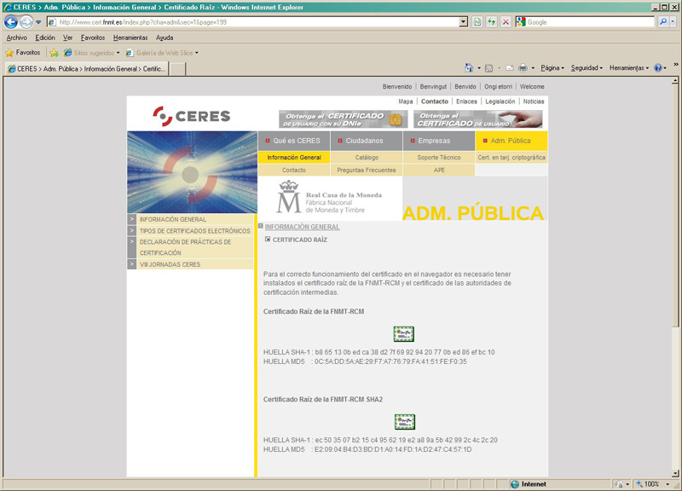Open the Favoritos menu
Image resolution: width=682 pixels, height=491 pixels.
point(93,38)
